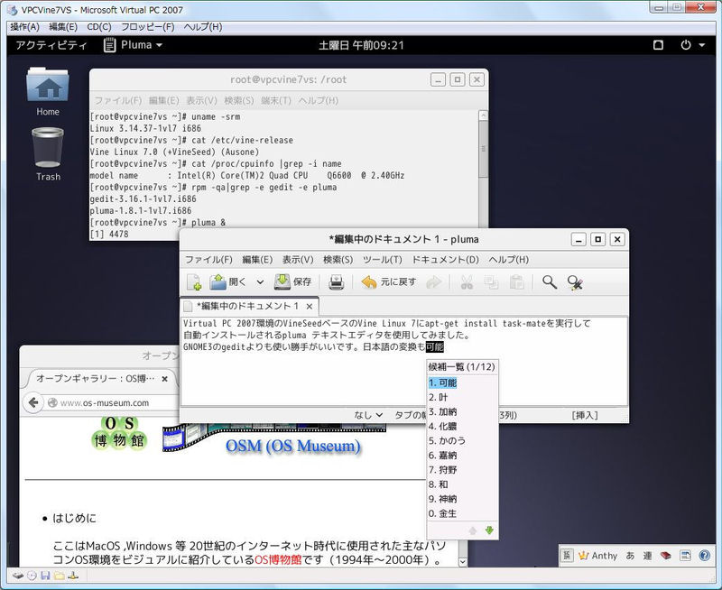Follow the red OS博物館 link
Image resolution: width=722 pixels, height=590 pixels.
[278, 559]
